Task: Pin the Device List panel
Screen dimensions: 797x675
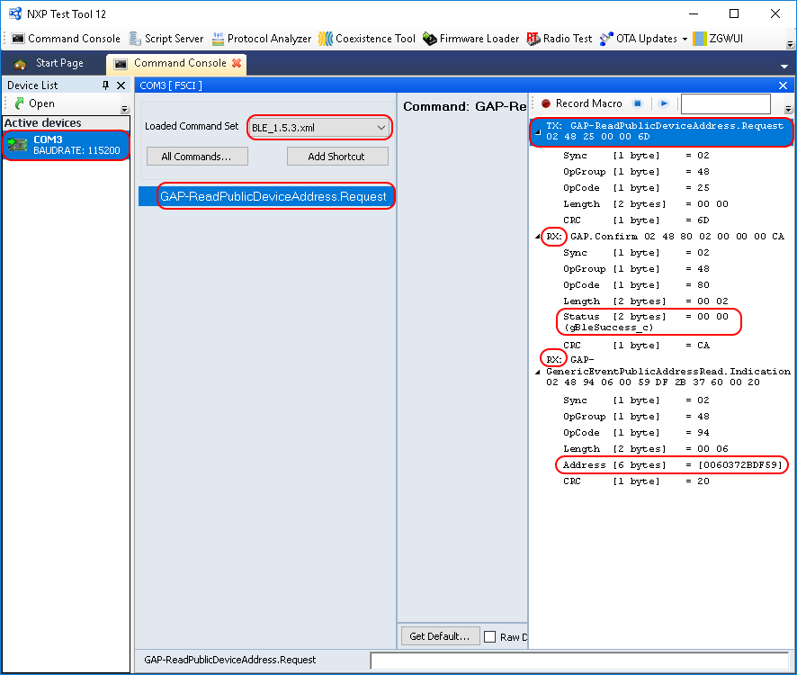Action: pos(105,85)
